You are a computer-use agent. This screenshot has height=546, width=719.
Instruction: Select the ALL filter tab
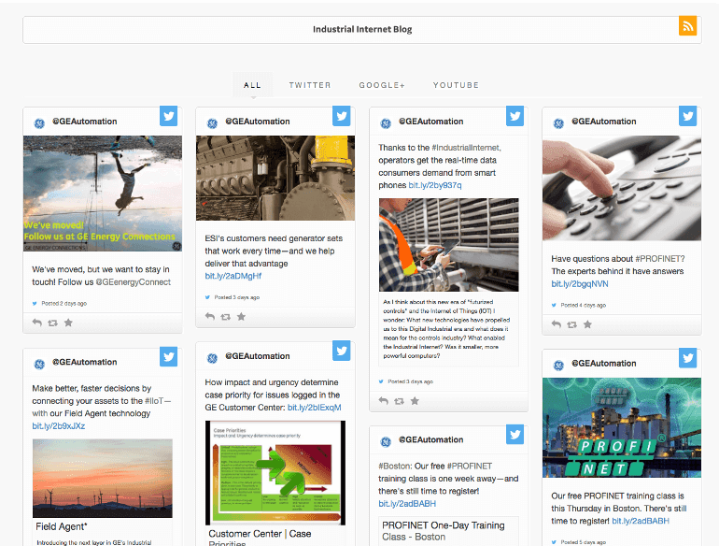(x=252, y=85)
